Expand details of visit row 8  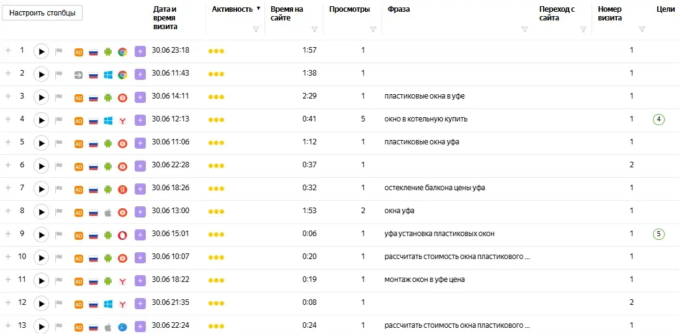(8, 211)
